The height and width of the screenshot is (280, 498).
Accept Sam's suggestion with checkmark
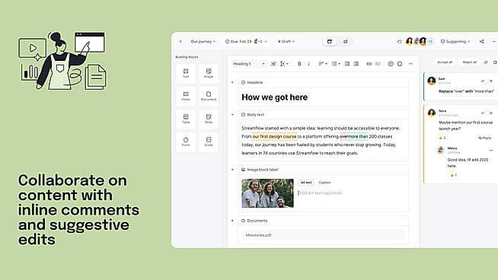pos(483,81)
